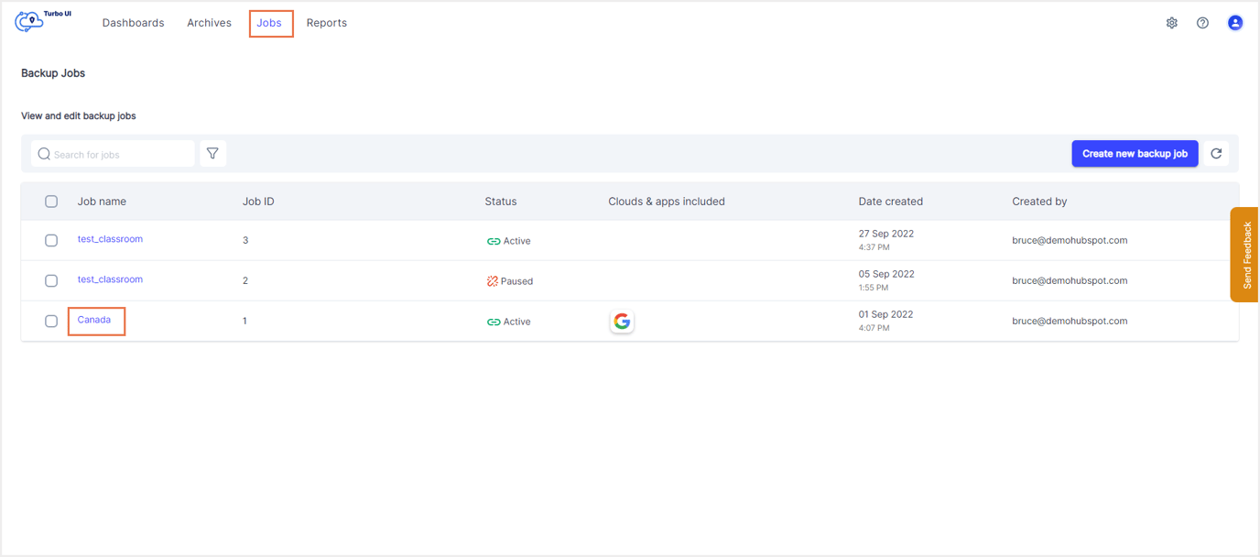Click inside the Search for jobs field
The height and width of the screenshot is (557, 1260).
click(x=114, y=153)
